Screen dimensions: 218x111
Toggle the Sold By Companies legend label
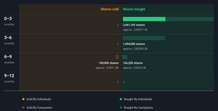coord(39,108)
